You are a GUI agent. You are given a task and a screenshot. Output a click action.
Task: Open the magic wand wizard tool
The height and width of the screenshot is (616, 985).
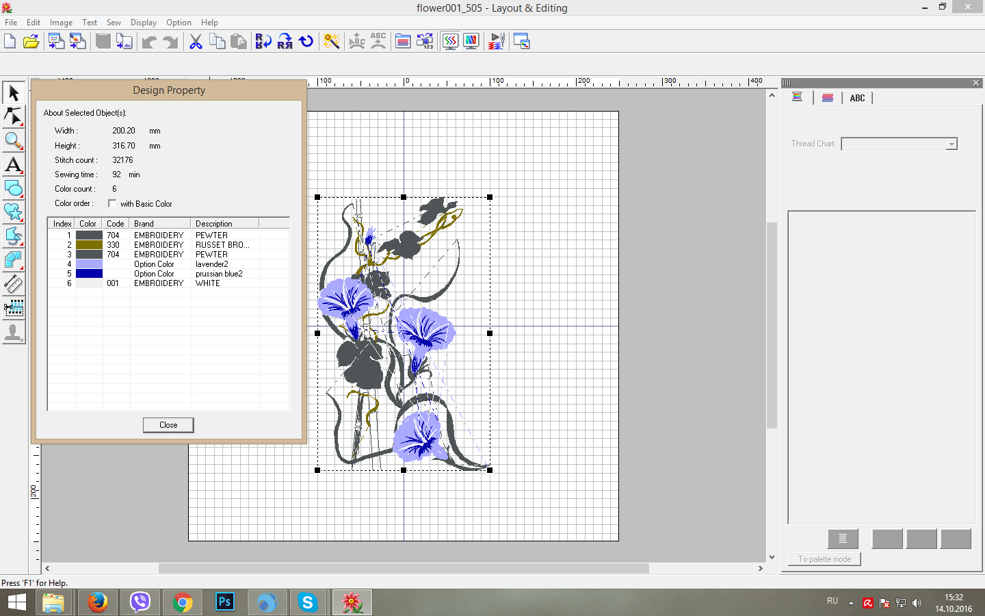click(x=332, y=42)
